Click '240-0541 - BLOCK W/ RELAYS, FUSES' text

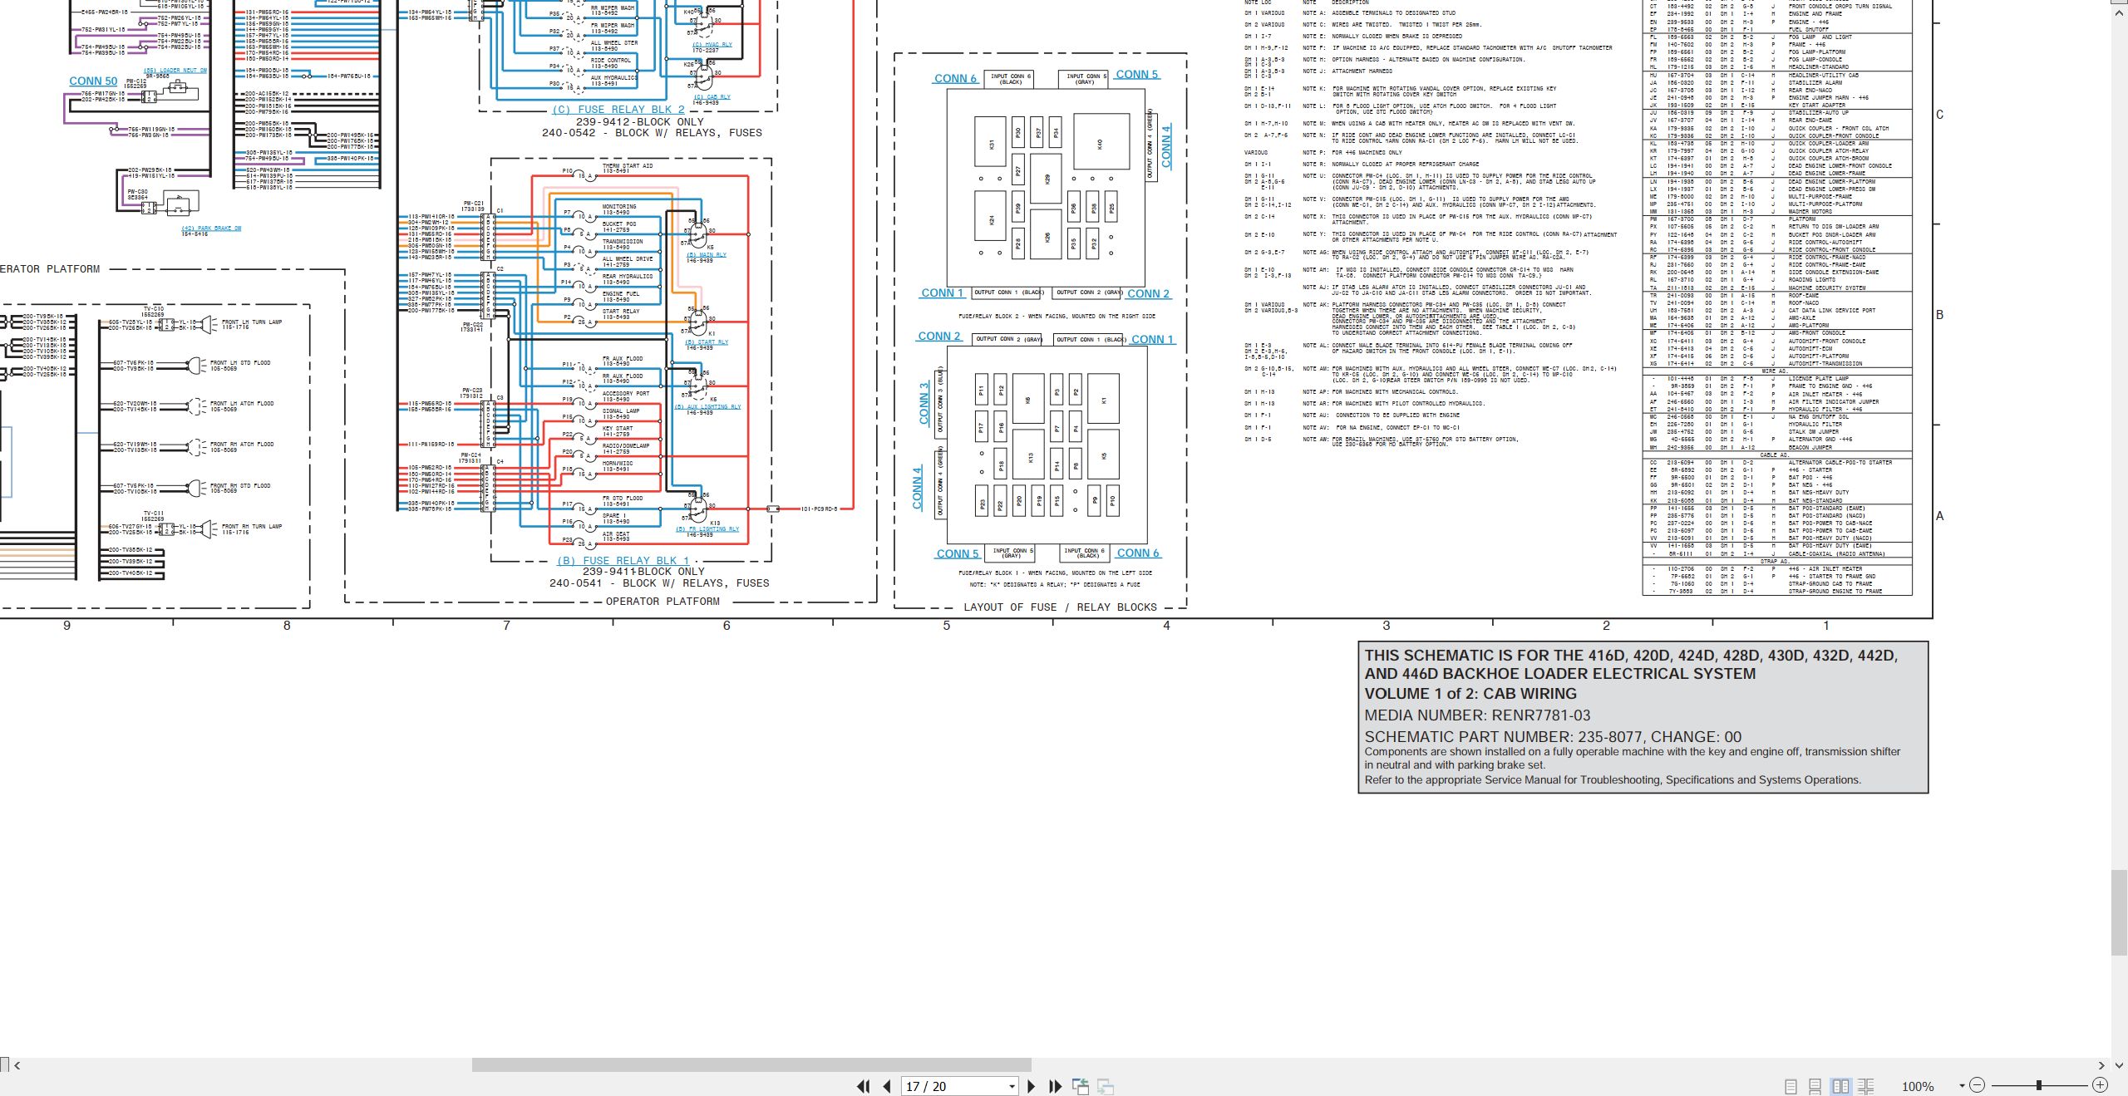click(659, 583)
